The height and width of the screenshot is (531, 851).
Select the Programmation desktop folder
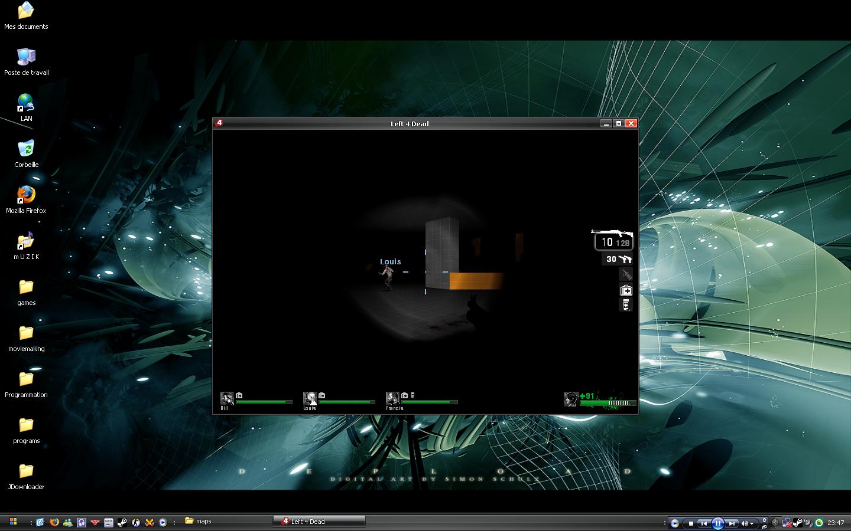click(26, 384)
